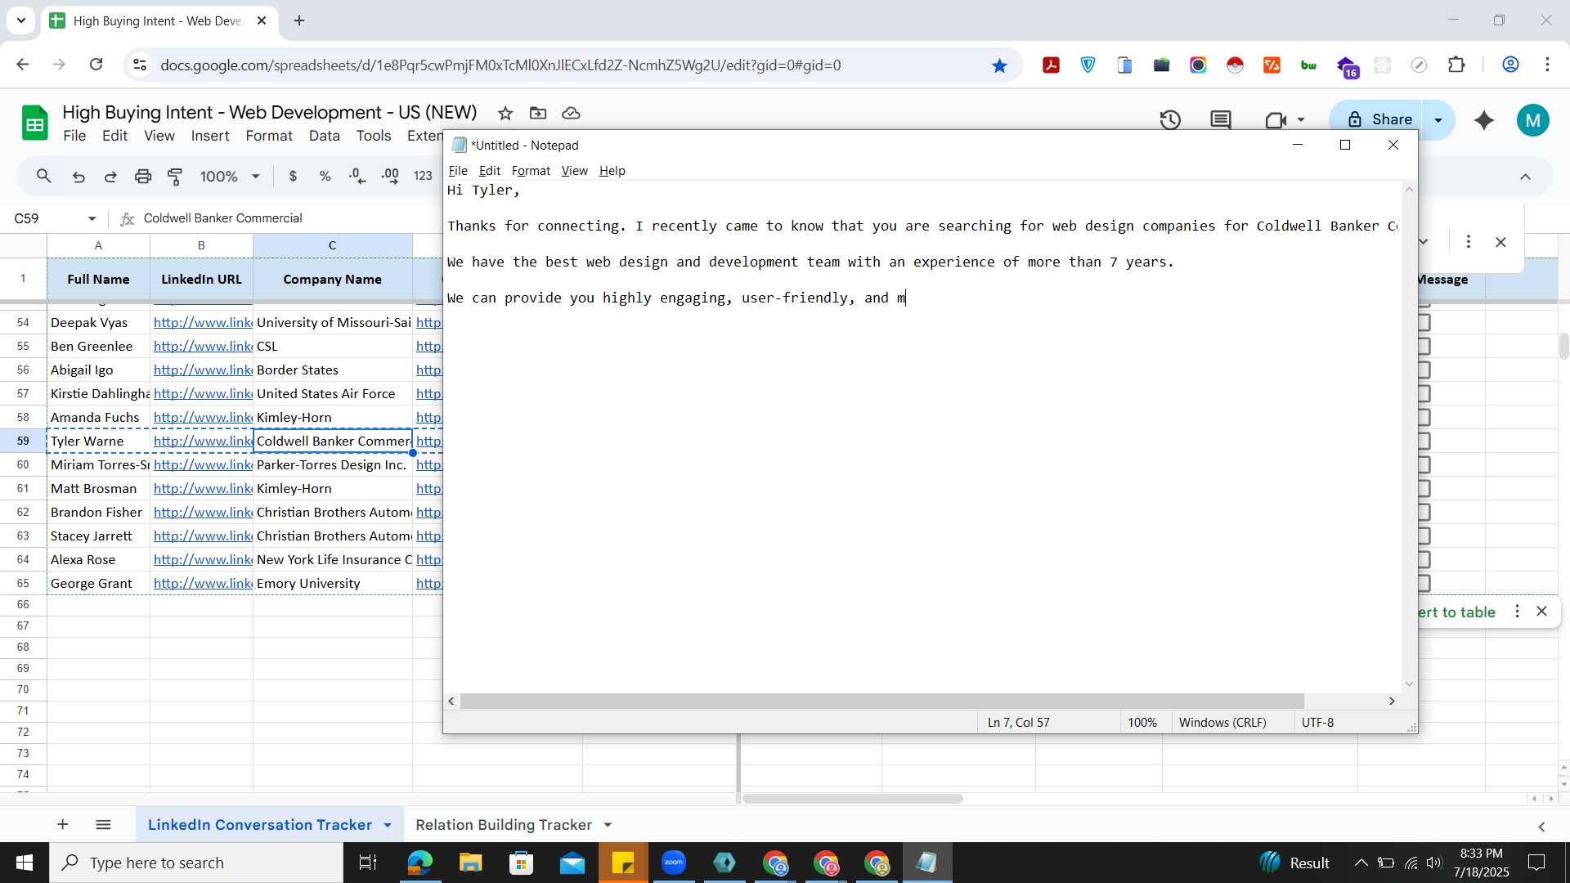The image size is (1570, 883).
Task: Open Notepad View menu
Action: [x=574, y=170]
